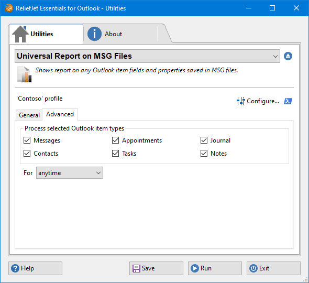
Task: Click the report chart file icon
Action: pyautogui.click(x=24, y=74)
